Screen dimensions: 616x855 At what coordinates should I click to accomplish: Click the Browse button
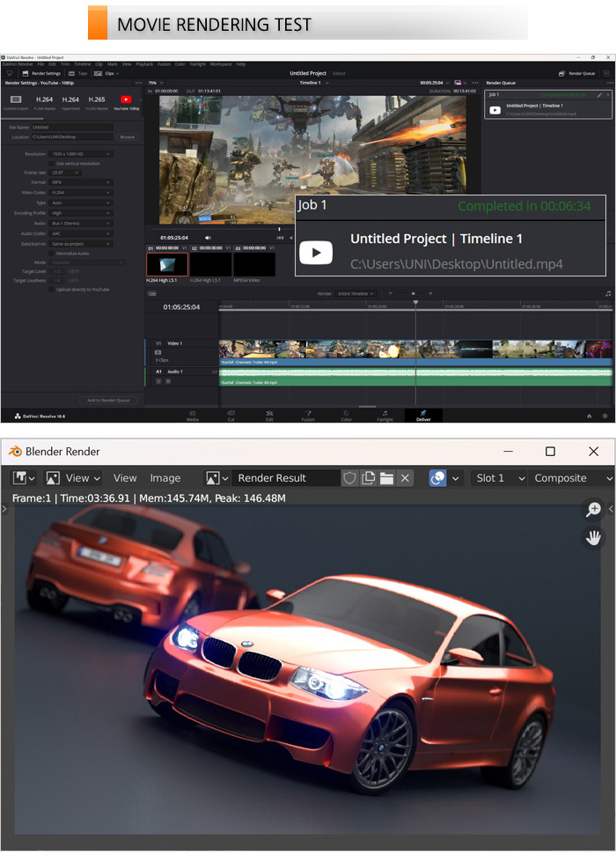pyautogui.click(x=128, y=136)
